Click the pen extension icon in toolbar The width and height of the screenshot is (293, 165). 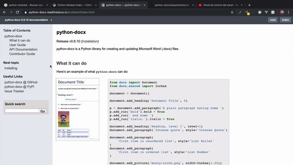240,12
